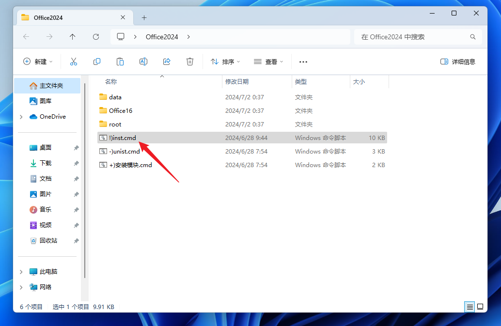Image resolution: width=501 pixels, height=326 pixels.
Task: Click the root folder icon
Action: (103, 124)
